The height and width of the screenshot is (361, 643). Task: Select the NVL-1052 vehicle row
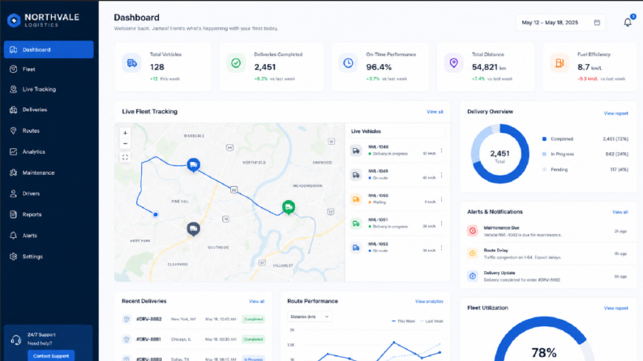(397, 248)
